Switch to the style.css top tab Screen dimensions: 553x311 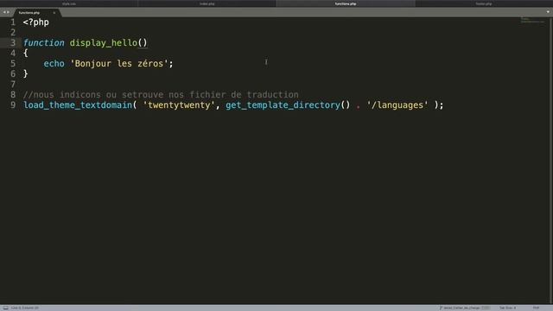pos(69,3)
